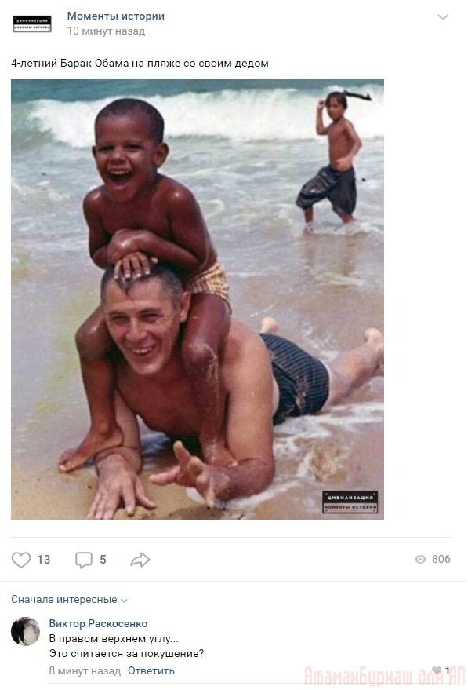The height and width of the screenshot is (690, 468).
Task: Open the Сначала интересные sort dropdown
Action: click(69, 600)
